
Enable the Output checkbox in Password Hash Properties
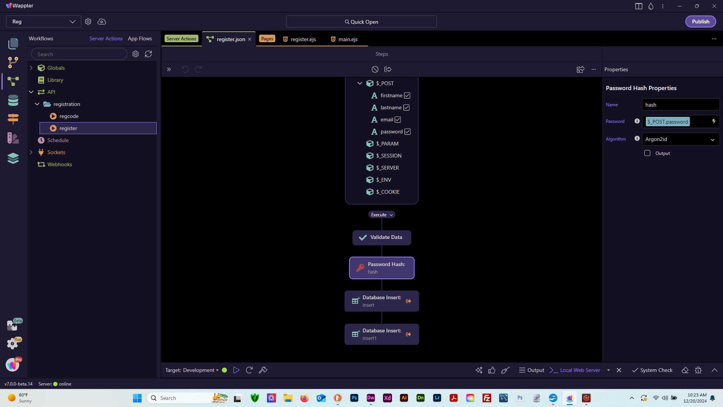point(647,153)
